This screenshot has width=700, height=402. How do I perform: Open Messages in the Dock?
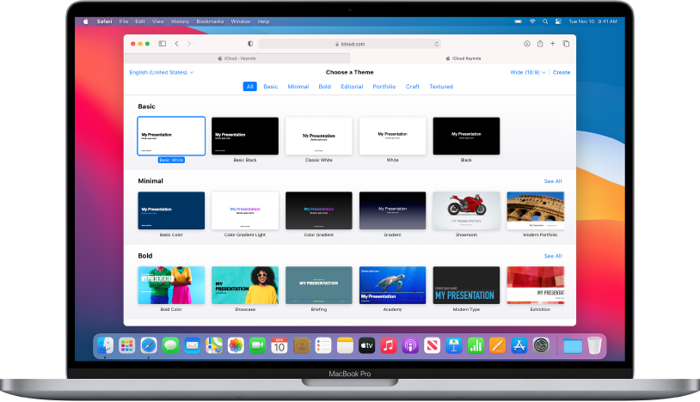[x=170, y=345]
